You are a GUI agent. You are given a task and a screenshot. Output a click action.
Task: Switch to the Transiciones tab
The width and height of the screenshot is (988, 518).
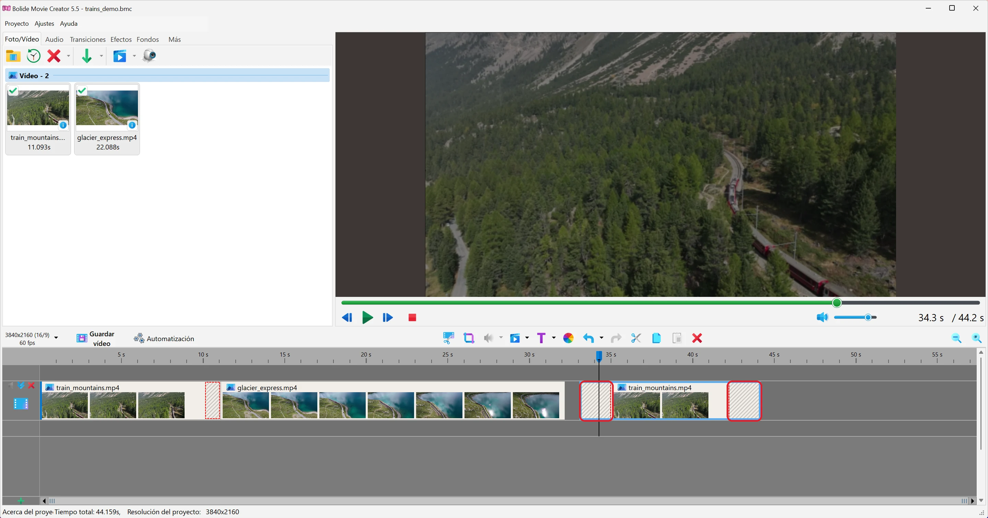point(88,39)
